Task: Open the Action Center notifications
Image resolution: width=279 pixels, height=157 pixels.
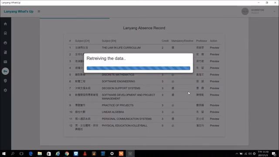Action: [274, 154]
